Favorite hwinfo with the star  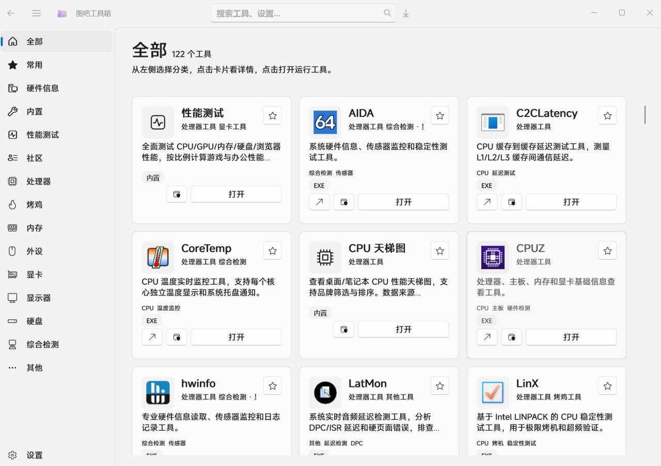pos(273,386)
